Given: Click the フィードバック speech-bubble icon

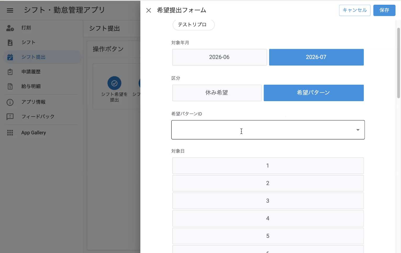Looking at the screenshot, I should 10,117.
